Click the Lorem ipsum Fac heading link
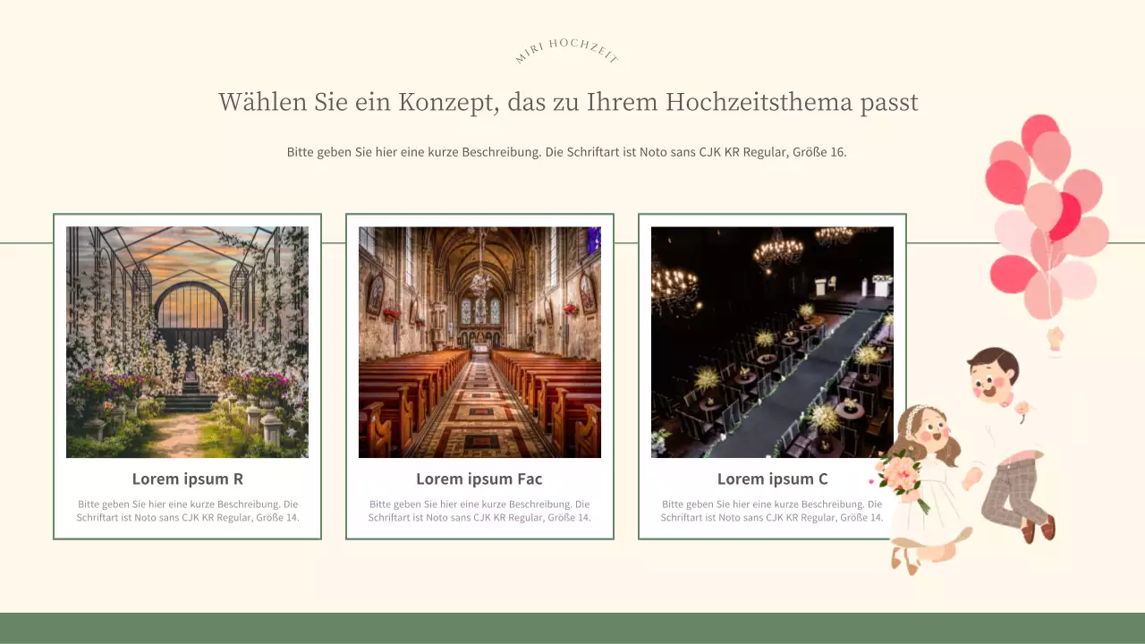Viewport: 1145px width, 644px height. (479, 479)
